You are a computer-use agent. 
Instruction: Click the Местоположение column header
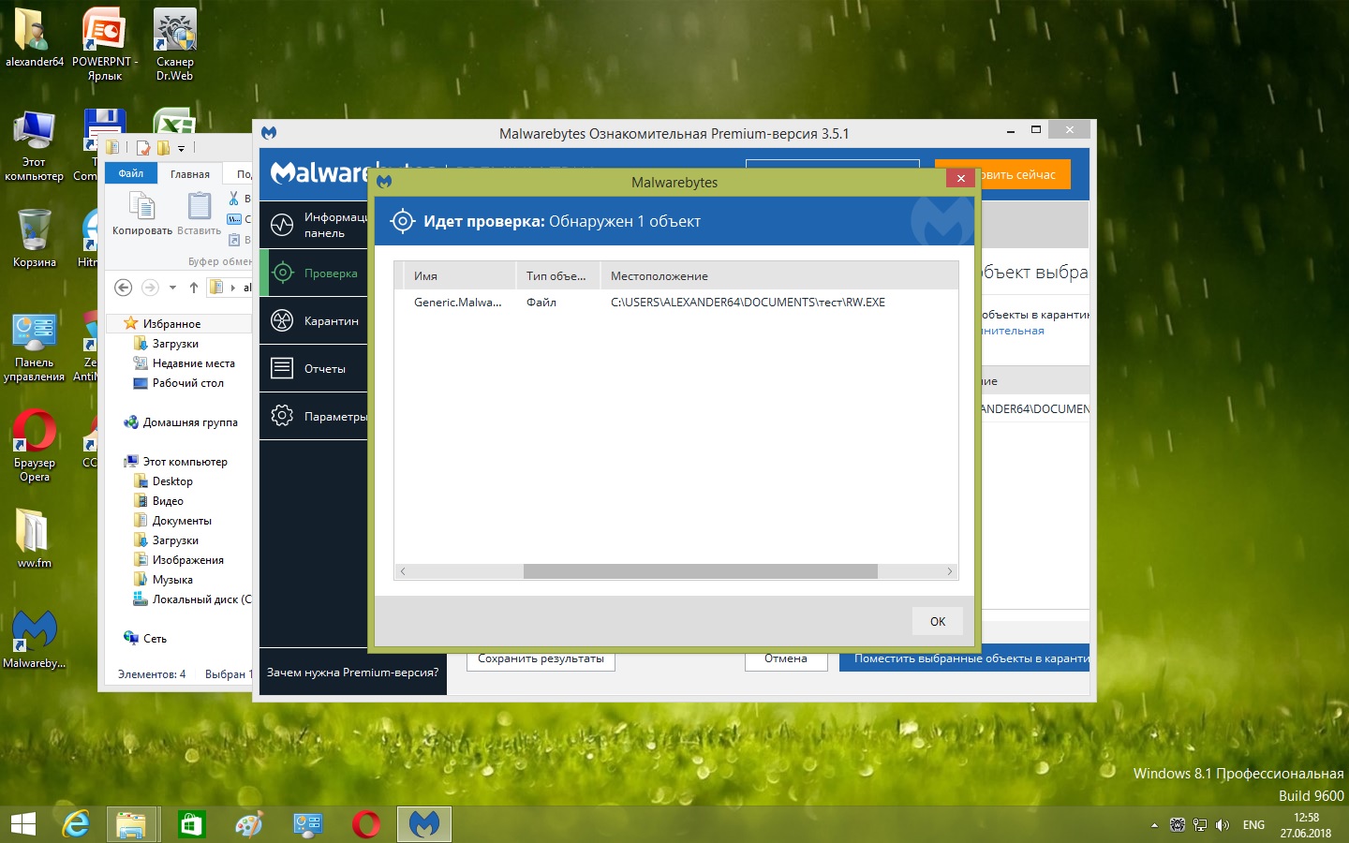tap(778, 275)
